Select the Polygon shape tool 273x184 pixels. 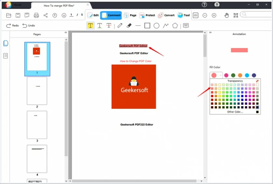point(175,26)
